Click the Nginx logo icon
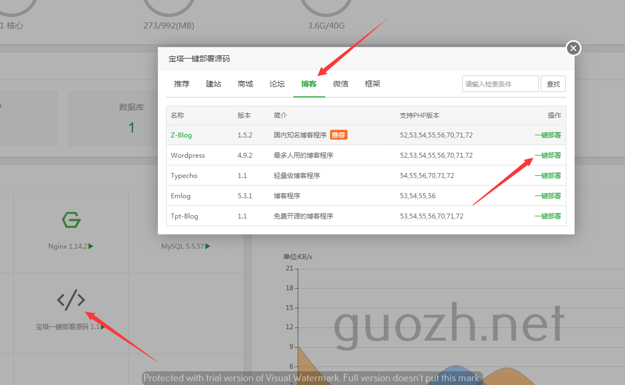The height and width of the screenshot is (385, 625). point(71,220)
